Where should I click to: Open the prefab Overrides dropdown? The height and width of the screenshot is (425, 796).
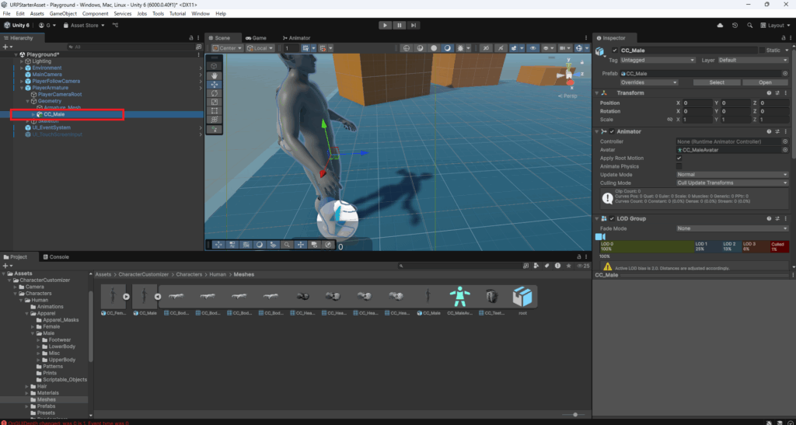tap(649, 82)
